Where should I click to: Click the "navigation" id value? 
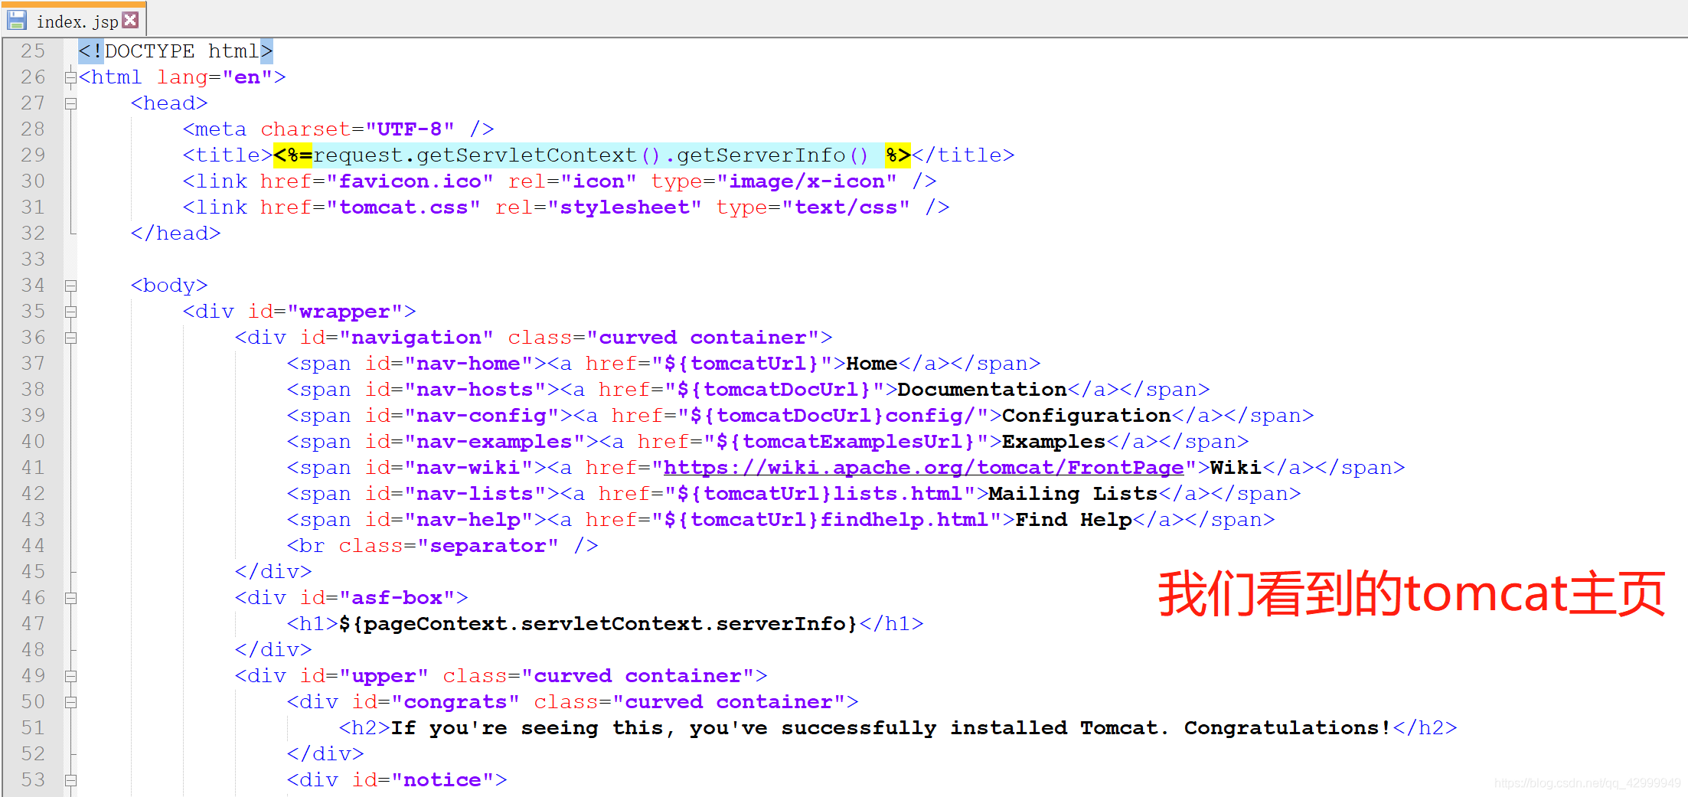416,338
